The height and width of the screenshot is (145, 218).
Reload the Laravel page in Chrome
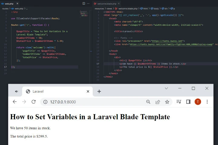(x=34, y=102)
